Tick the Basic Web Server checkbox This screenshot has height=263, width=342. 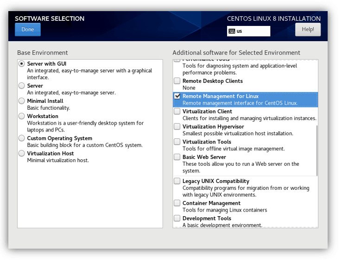coord(177,157)
